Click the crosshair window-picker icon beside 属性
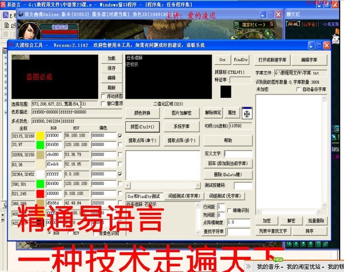The width and height of the screenshot is (344, 272). pyautogui.click(x=247, y=113)
